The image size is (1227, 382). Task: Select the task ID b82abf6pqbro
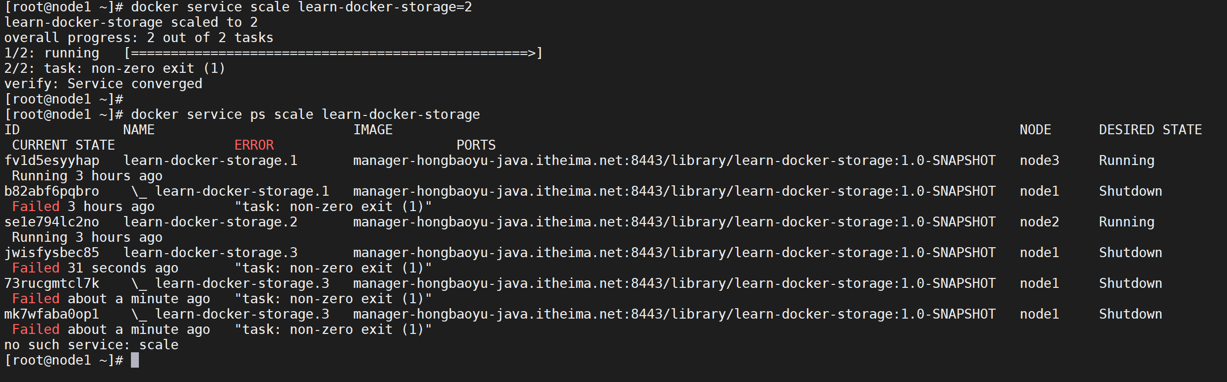52,191
